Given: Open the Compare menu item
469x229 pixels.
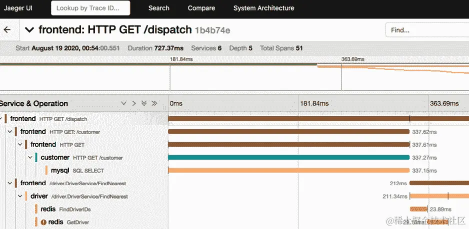Looking at the screenshot, I should coord(201,8).
